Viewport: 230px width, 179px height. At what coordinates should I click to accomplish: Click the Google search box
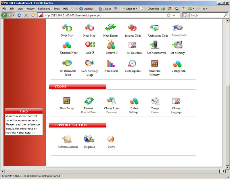pos(206,15)
